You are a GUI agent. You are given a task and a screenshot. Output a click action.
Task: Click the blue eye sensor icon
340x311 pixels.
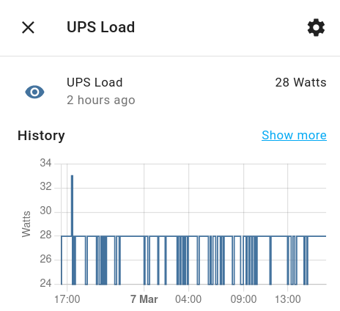point(34,92)
